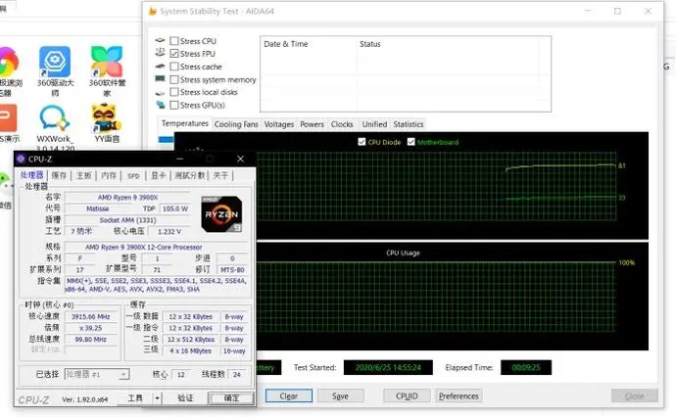Screen dimensions: 676x417
Task: Select the 处理器 tab in CPU-Z
Action: 32,175
